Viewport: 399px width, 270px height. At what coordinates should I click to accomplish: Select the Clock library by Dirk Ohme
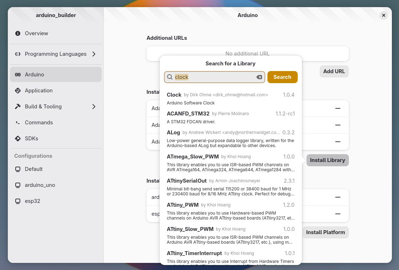point(230,99)
